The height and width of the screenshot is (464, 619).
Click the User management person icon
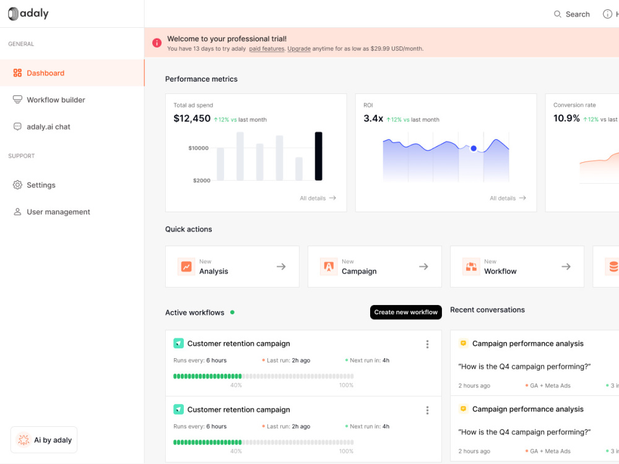pos(17,212)
